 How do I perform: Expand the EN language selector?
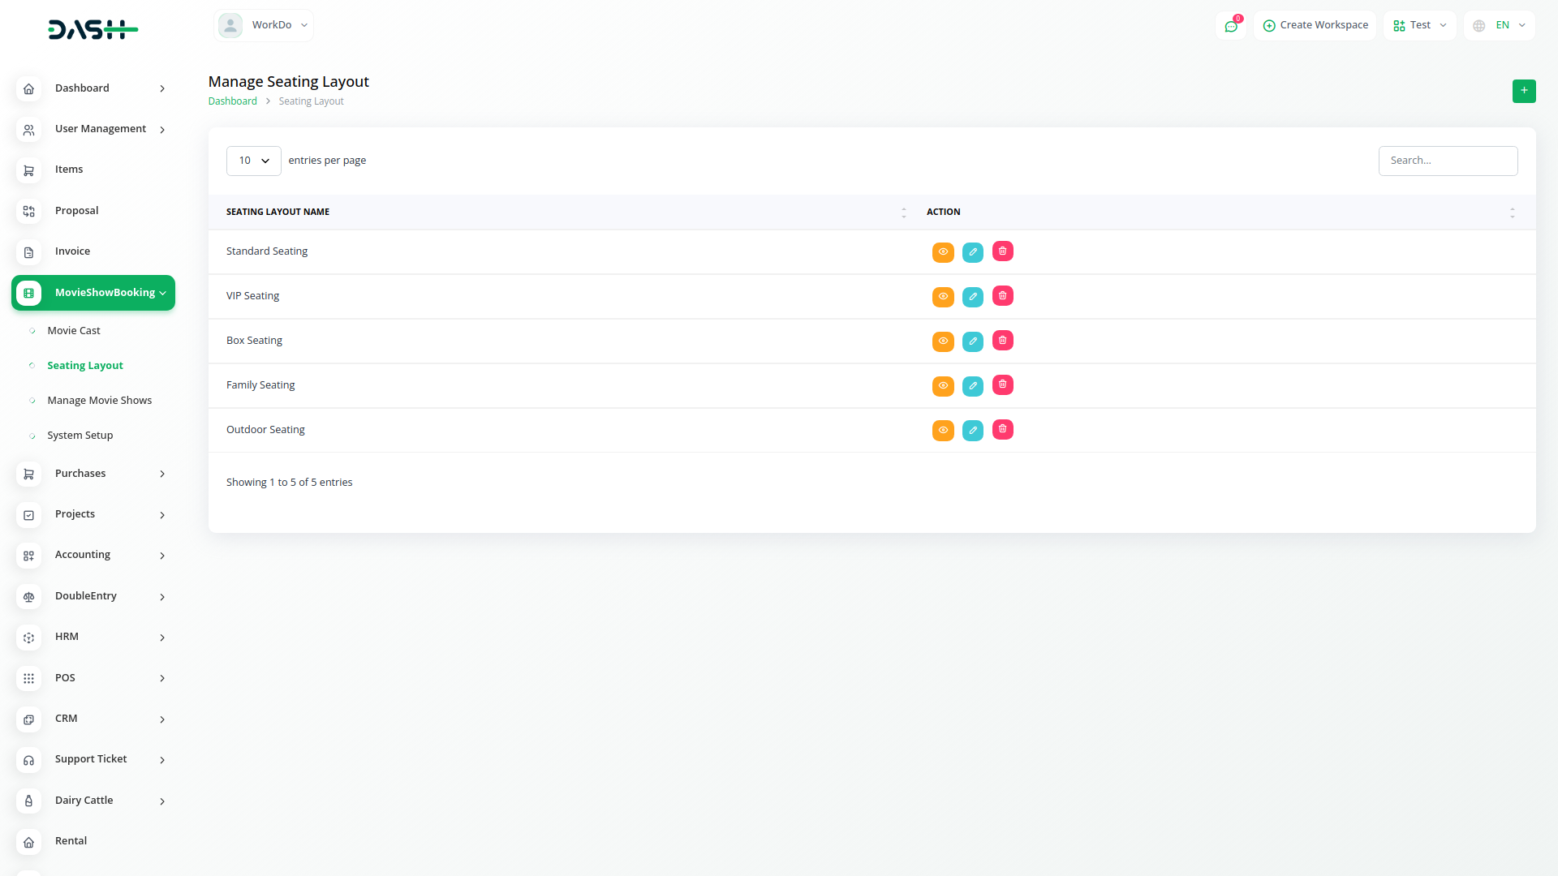[x=1500, y=25]
